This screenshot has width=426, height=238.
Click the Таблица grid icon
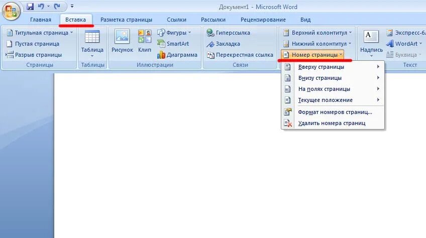(x=92, y=37)
